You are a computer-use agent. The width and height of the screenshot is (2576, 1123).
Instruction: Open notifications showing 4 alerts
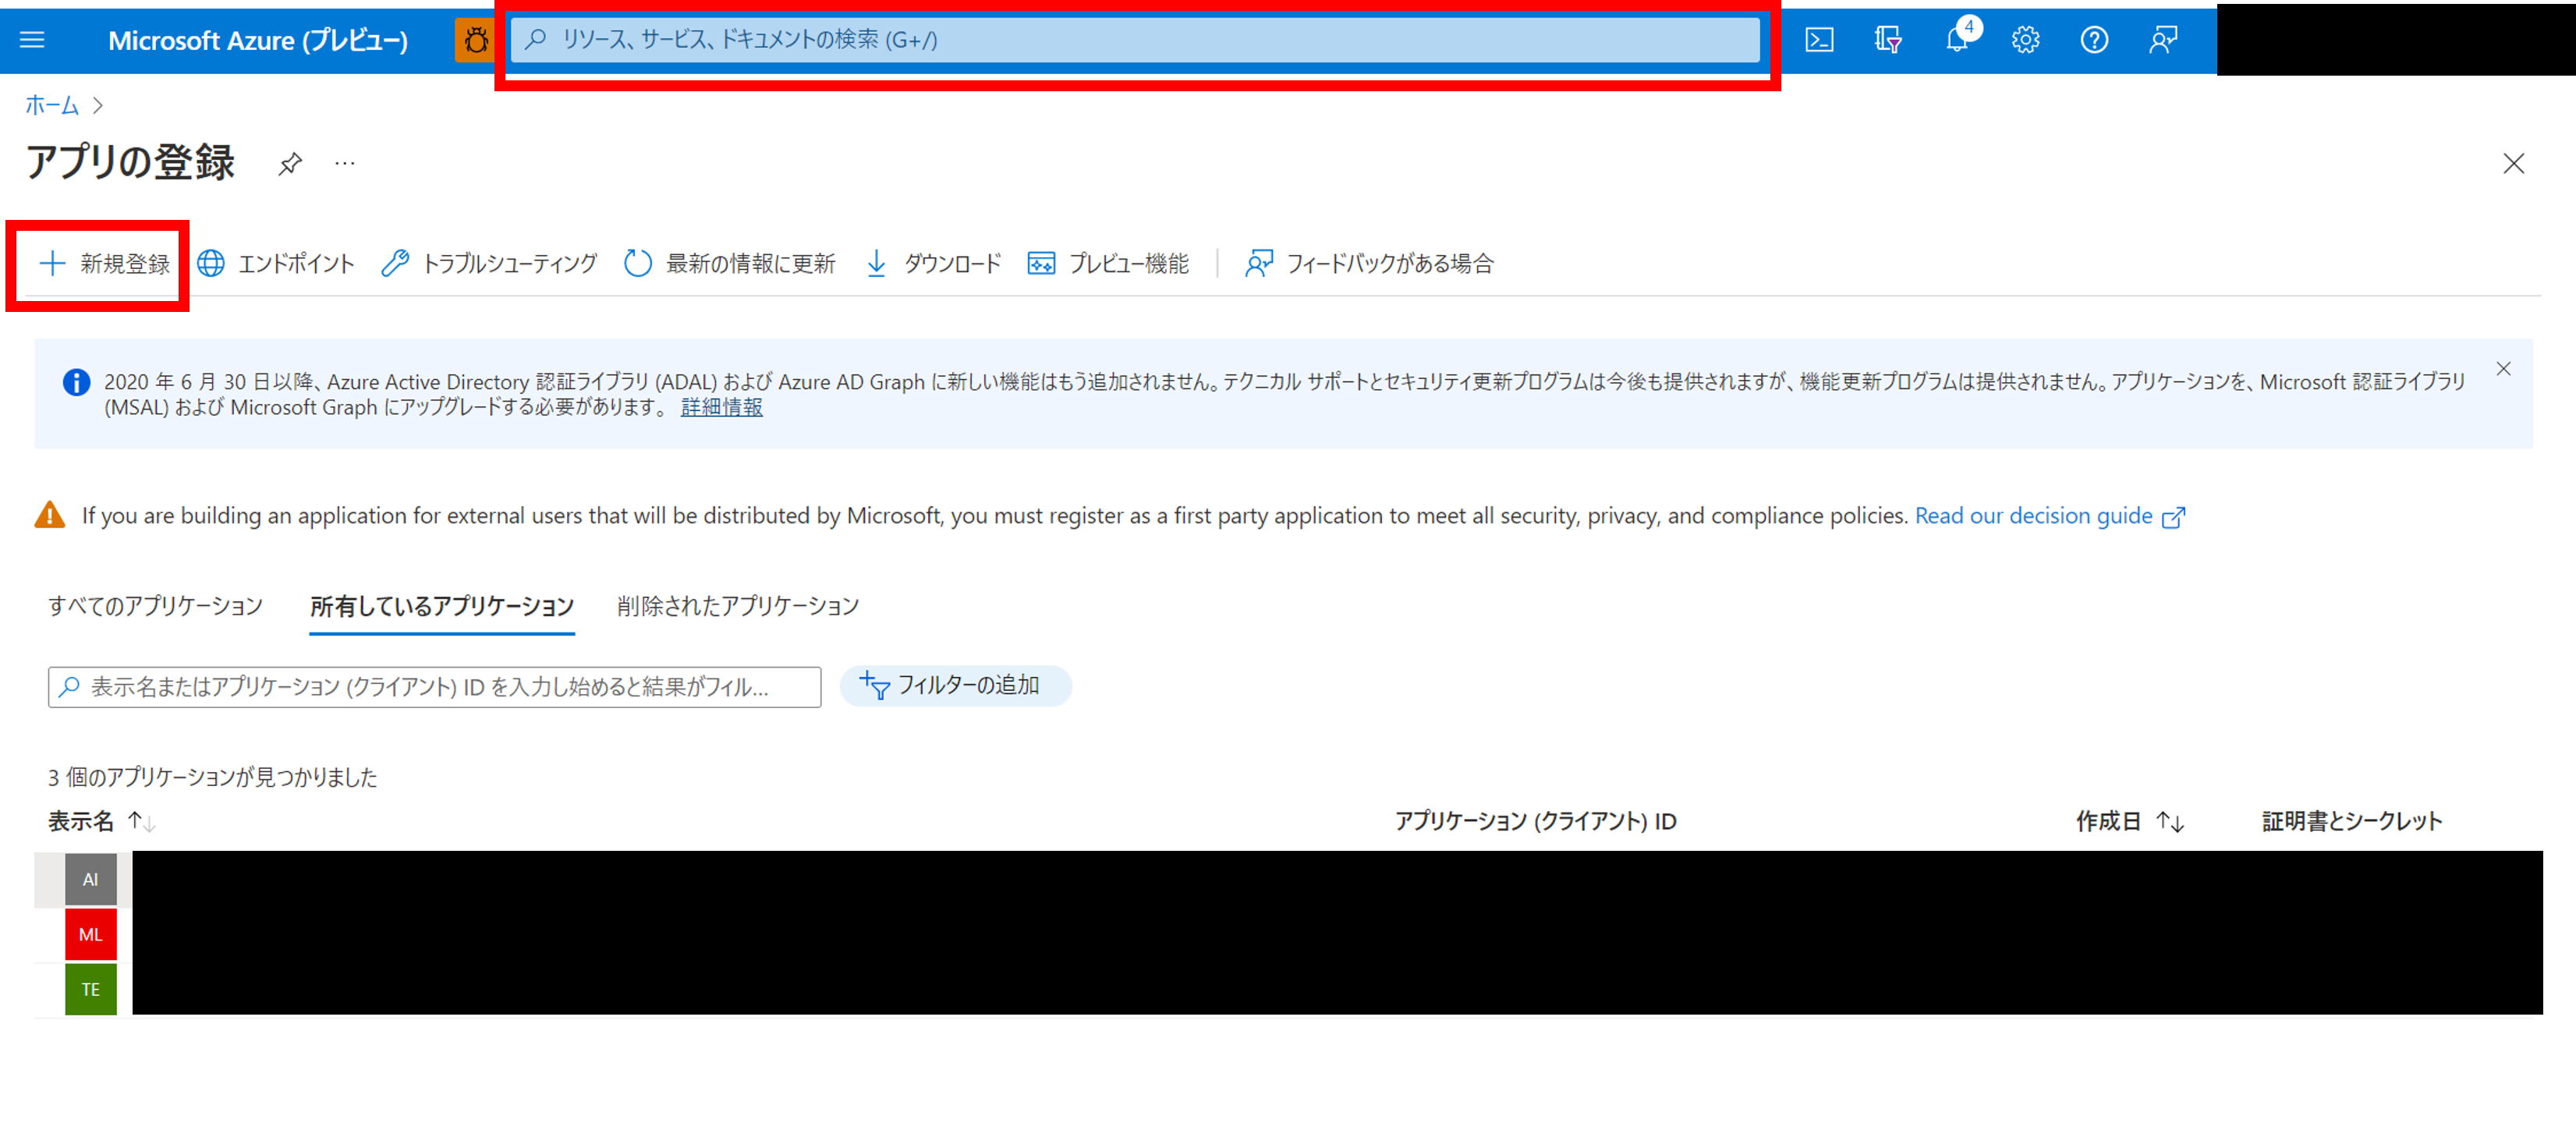(x=1957, y=40)
